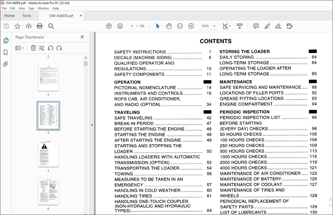Click the scrolling mode read icon
The width and height of the screenshot is (333, 215).
pos(240,26)
